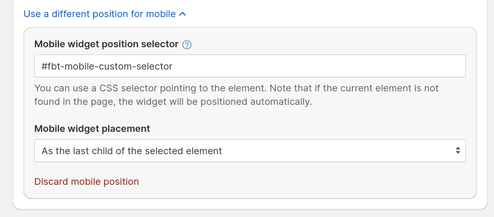
Task: Click the chevron-up collapse icon
Action: 182,14
